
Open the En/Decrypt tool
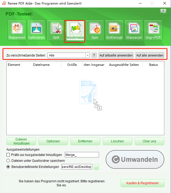pos(114,30)
